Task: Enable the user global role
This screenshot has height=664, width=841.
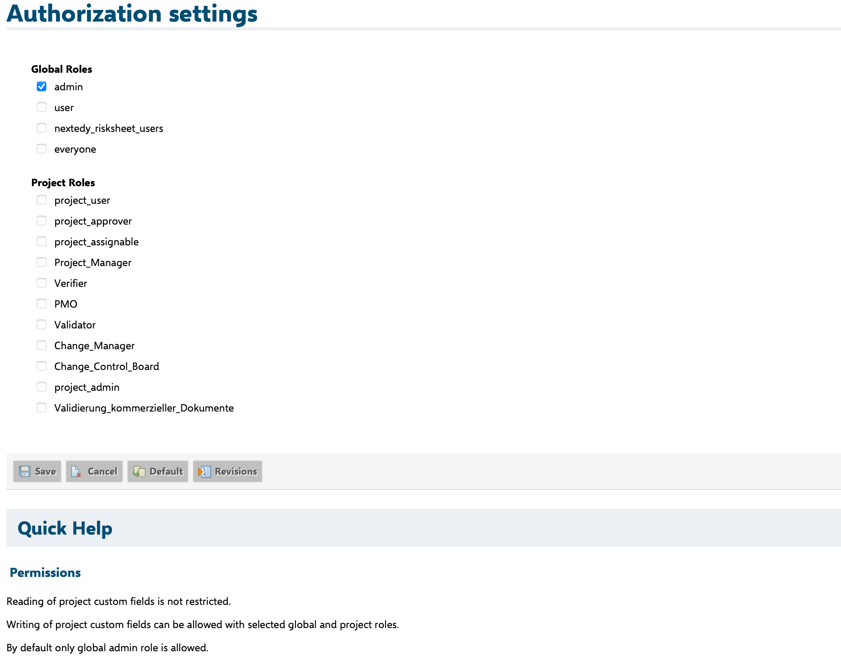Action: [42, 107]
